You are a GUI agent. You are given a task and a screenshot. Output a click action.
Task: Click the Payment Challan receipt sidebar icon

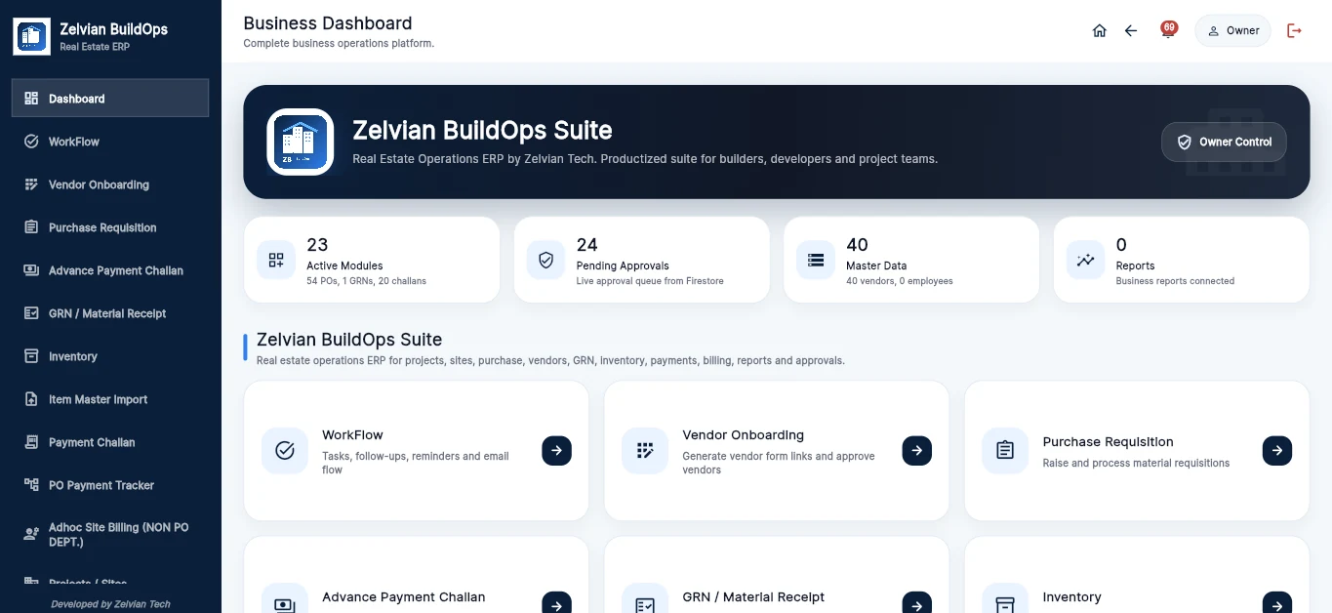pyautogui.click(x=31, y=442)
